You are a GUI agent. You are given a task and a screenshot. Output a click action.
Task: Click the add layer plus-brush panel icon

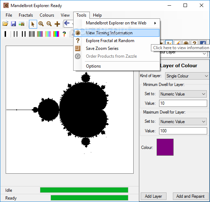click(169, 42)
